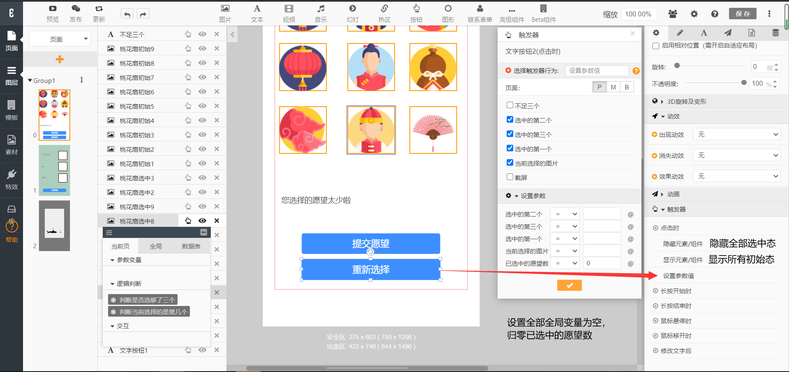Screen dimensions: 789x372
Task: Click the Preview (预览) icon in toolbar
Action: pyautogui.click(x=53, y=9)
